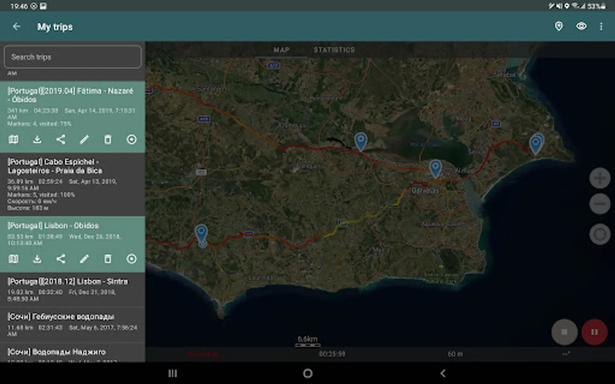Viewport: 615px width, 384px height.
Task: Zoom in with the plus button
Action: [600, 178]
